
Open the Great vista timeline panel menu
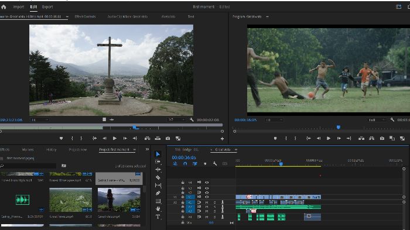coord(236,149)
